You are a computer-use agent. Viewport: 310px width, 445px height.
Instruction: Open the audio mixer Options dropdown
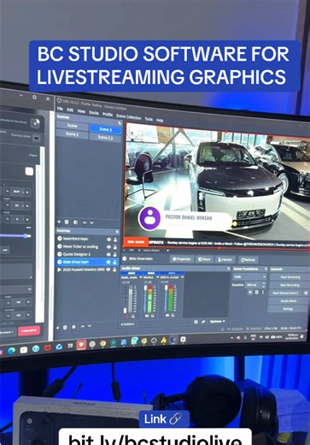click(218, 322)
